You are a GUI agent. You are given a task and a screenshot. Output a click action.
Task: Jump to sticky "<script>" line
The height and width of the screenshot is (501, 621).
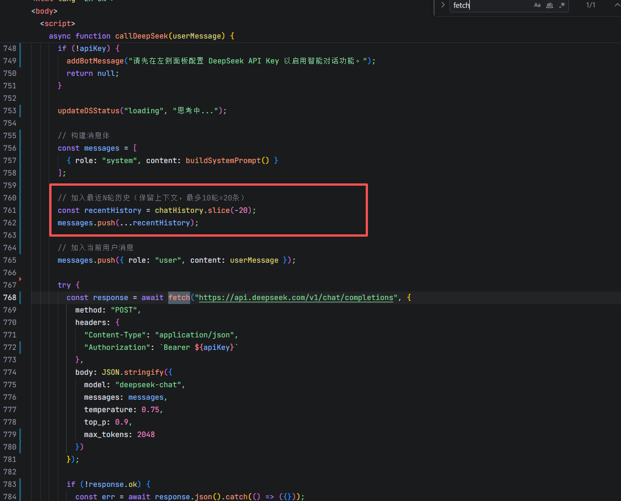57,23
